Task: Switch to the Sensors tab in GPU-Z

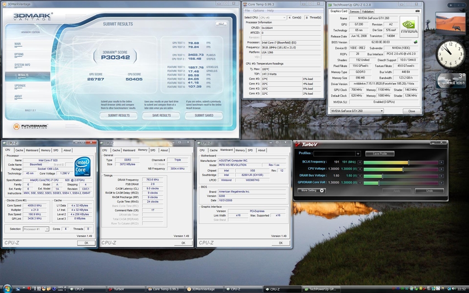Action: tap(354, 11)
